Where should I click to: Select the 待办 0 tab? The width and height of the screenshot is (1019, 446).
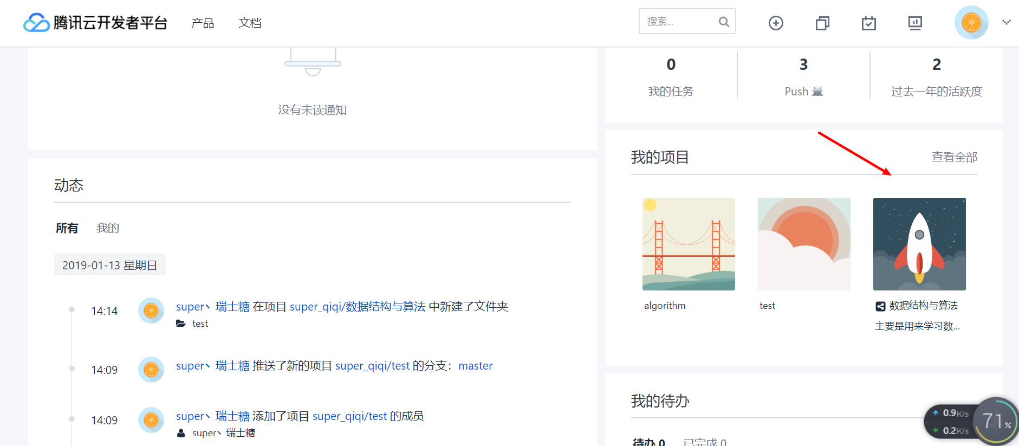coord(648,442)
